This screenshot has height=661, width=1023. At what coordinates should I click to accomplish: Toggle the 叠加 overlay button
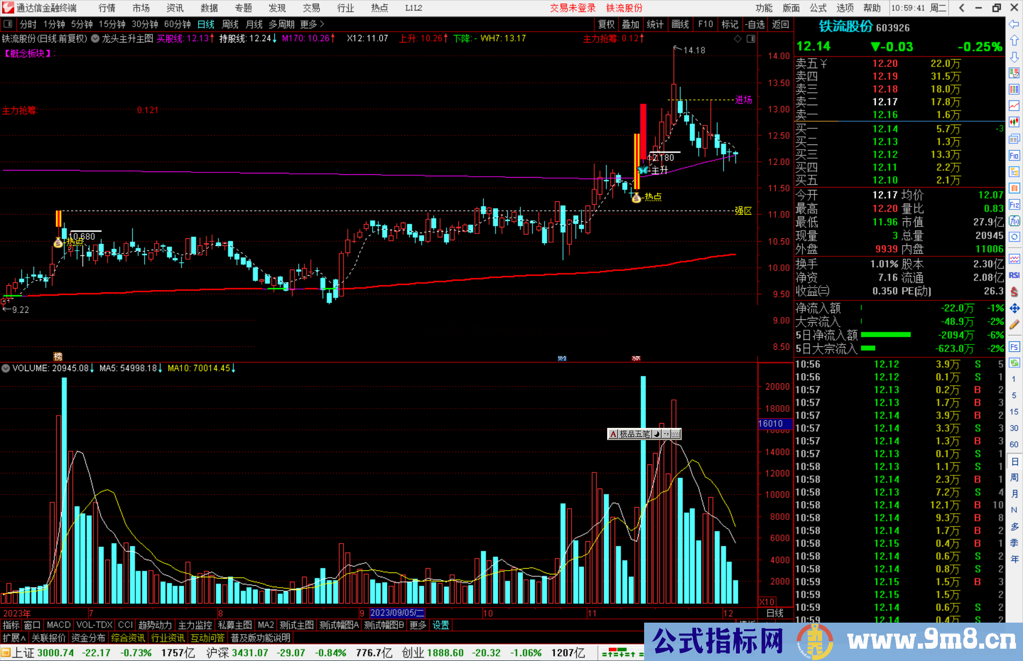(x=630, y=24)
